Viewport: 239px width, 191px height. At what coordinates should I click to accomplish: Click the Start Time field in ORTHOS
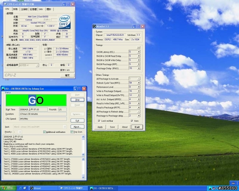pyautogui.click(x=33, y=110)
